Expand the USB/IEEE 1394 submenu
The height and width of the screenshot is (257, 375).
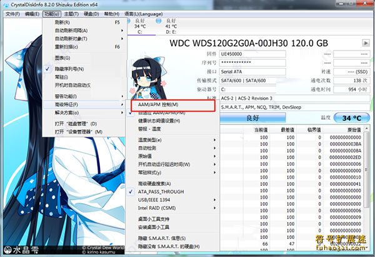172,200
